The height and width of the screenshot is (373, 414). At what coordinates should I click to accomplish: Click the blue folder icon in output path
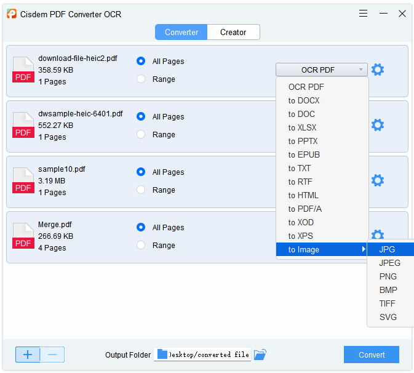click(x=162, y=355)
